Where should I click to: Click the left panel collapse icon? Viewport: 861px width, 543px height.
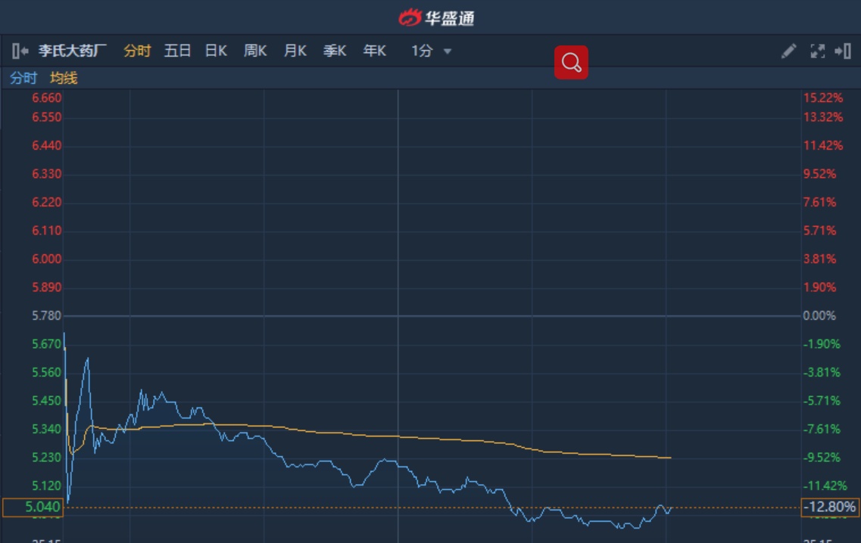[x=20, y=51]
